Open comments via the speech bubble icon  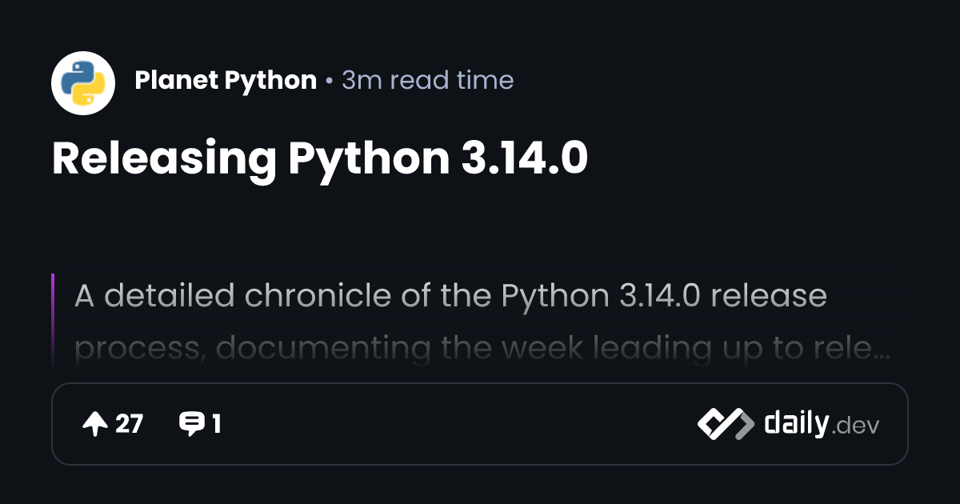tap(191, 424)
